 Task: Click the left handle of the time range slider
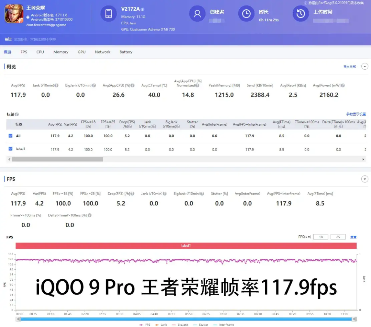pyautogui.click(x=18, y=319)
